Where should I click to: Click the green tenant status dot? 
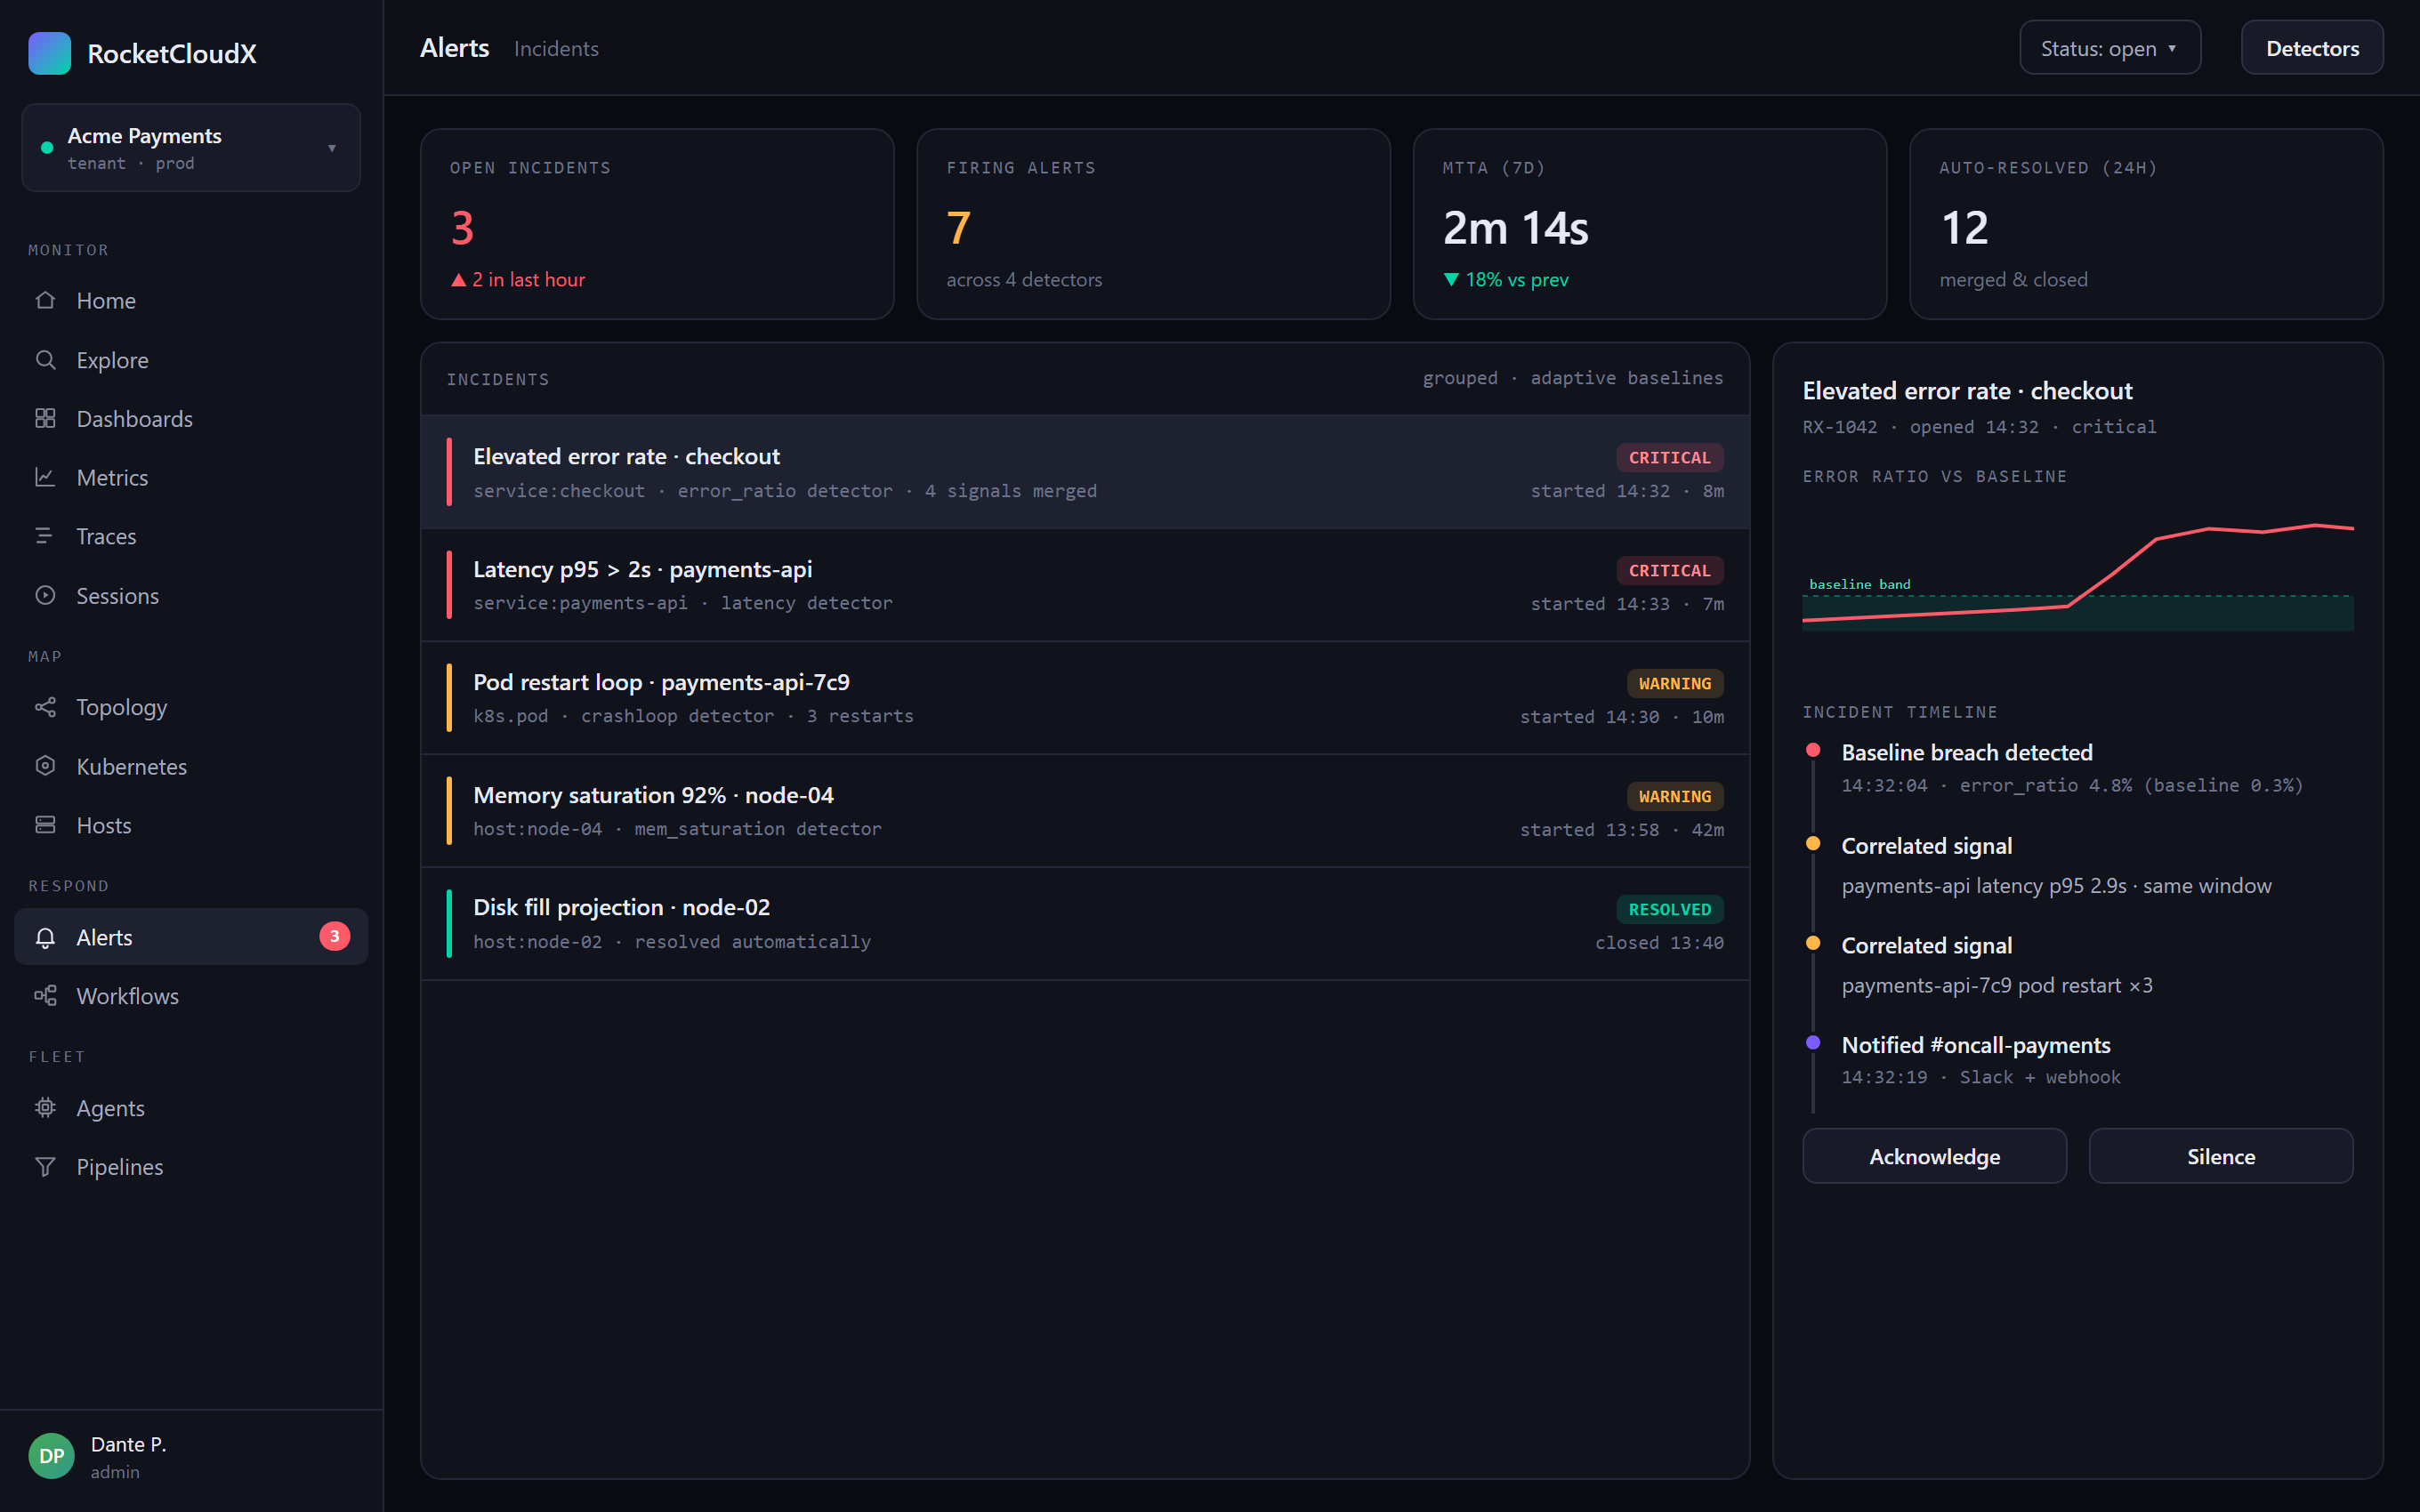[47, 148]
